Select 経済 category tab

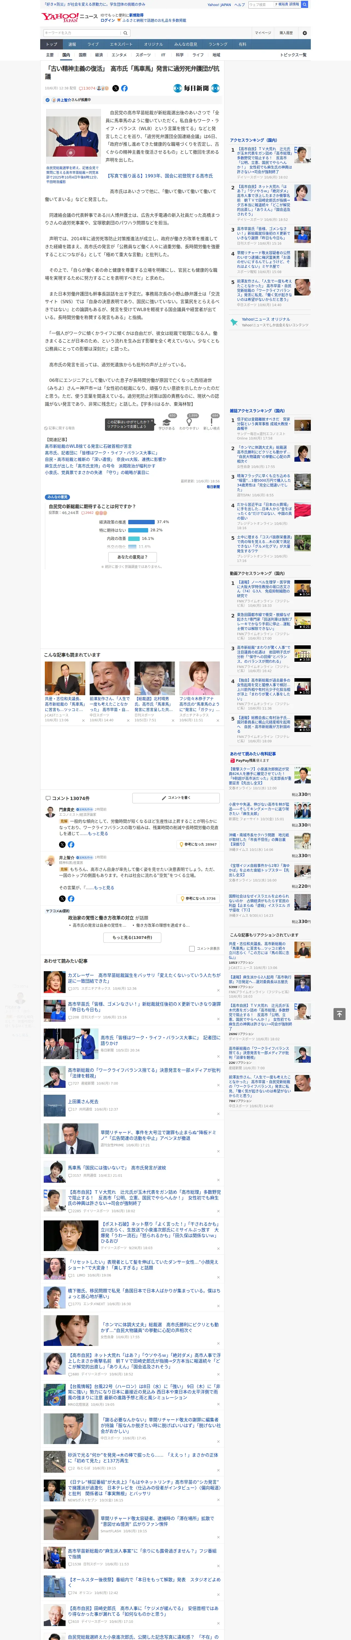tap(99, 55)
